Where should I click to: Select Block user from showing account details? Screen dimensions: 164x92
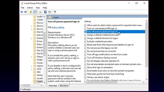pyautogui.click(x=110, y=45)
